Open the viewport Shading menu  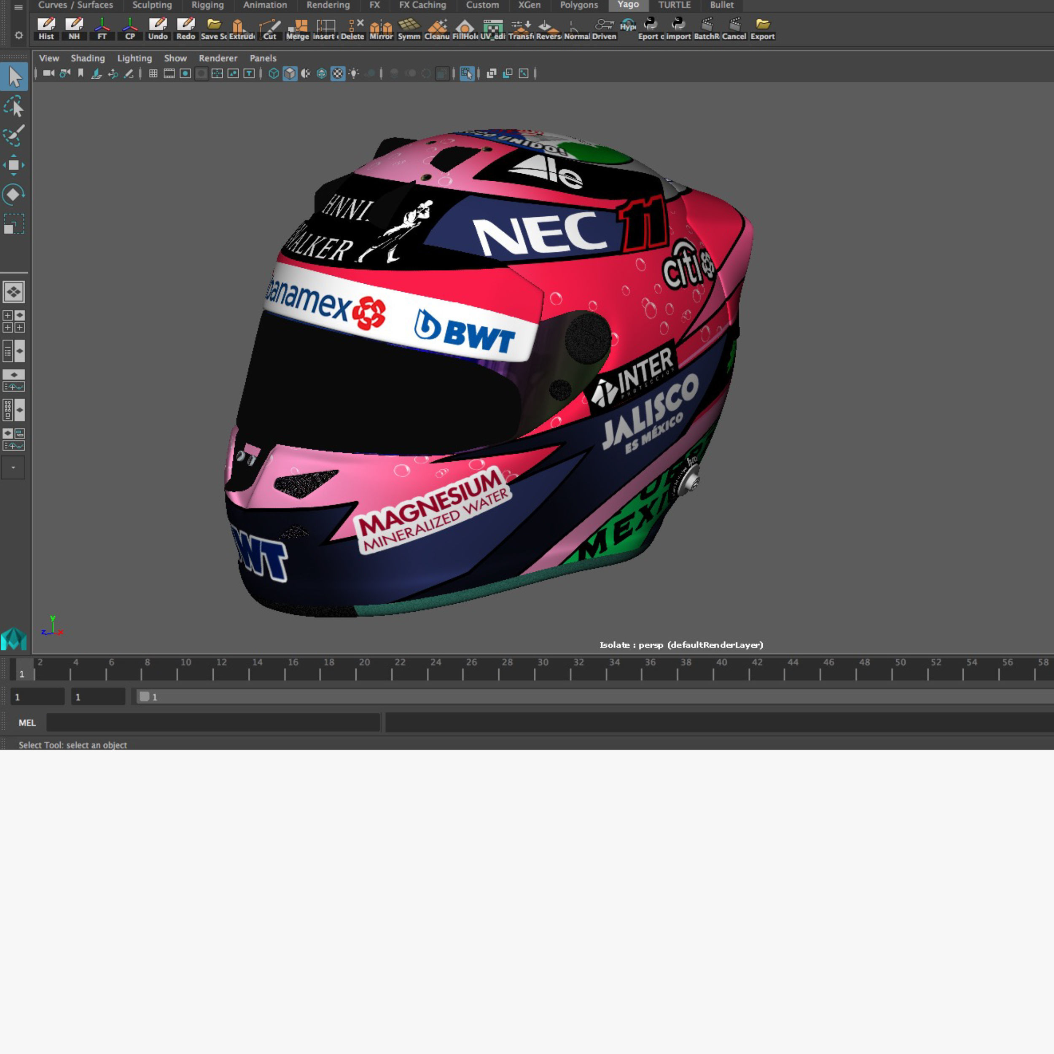point(88,58)
